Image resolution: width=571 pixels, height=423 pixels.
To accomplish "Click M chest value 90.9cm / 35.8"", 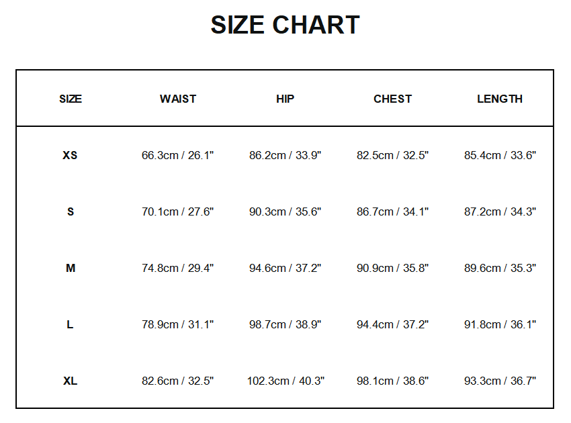I will click(393, 268).
